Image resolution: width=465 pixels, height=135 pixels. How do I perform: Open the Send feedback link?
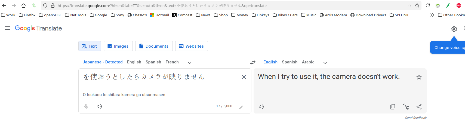[x=416, y=118]
